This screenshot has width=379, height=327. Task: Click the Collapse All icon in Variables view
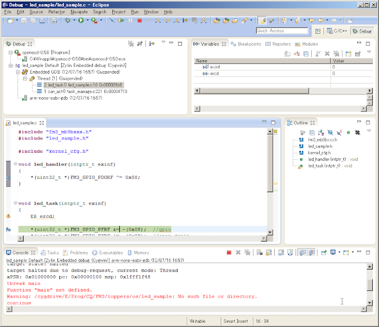[306, 54]
